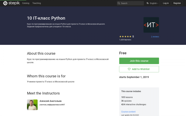Open the 2 reviews link
This screenshot has width=186, height=116.
(x=155, y=37)
